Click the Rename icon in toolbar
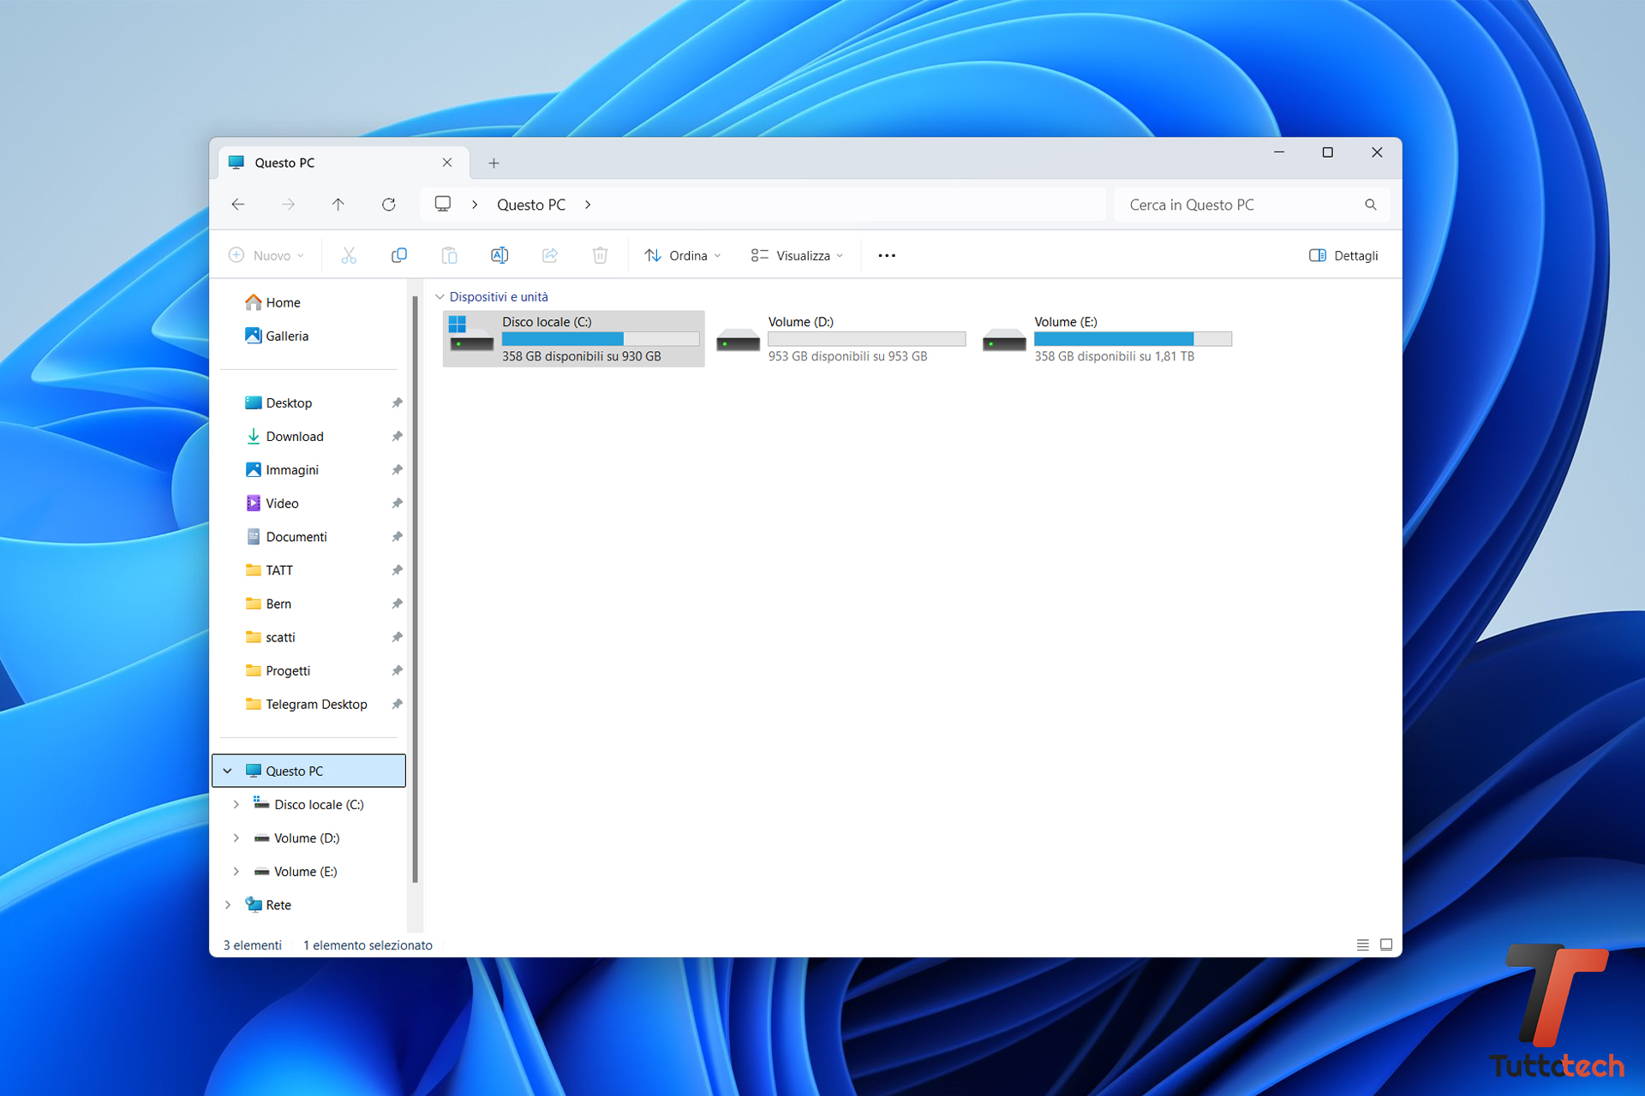Image resolution: width=1645 pixels, height=1096 pixels. click(499, 255)
